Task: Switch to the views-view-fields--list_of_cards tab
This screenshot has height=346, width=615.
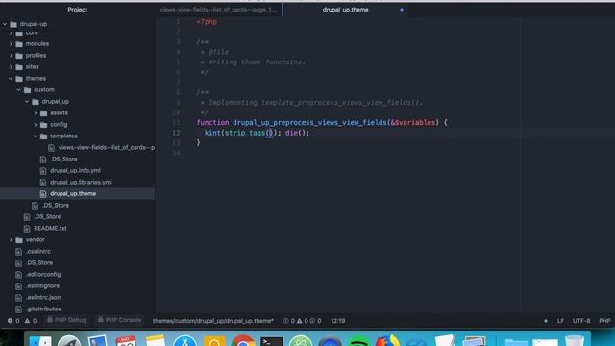Action: coord(218,10)
